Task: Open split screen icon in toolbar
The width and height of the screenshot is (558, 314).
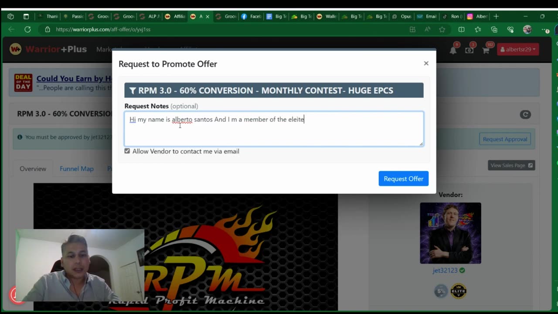Action: click(x=462, y=29)
